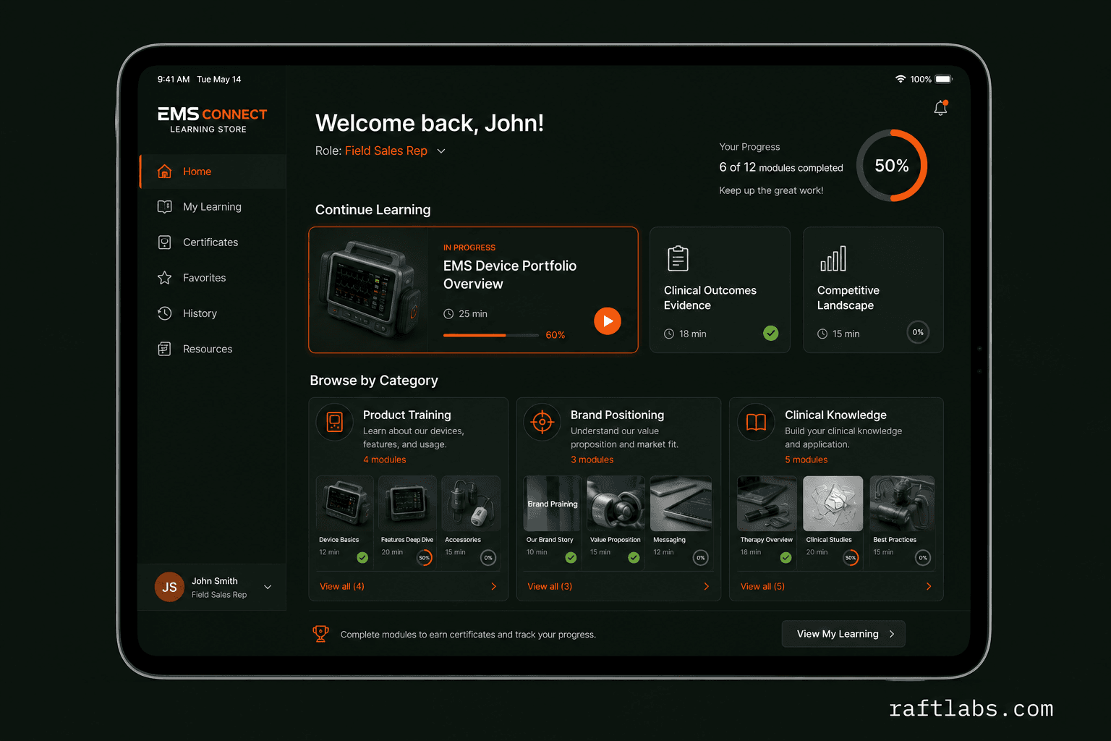Image resolution: width=1111 pixels, height=741 pixels.
Task: Expand the Field Sales Rep role dropdown
Action: [x=441, y=151]
